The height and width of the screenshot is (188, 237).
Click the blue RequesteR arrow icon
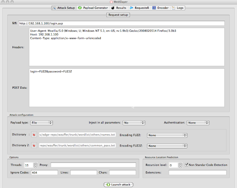point(131,8)
